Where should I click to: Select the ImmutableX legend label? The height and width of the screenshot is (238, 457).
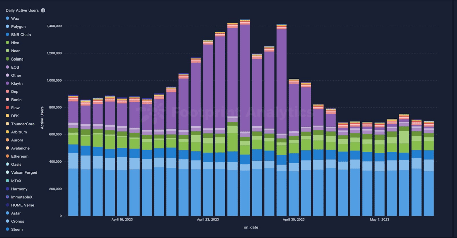point(22,197)
